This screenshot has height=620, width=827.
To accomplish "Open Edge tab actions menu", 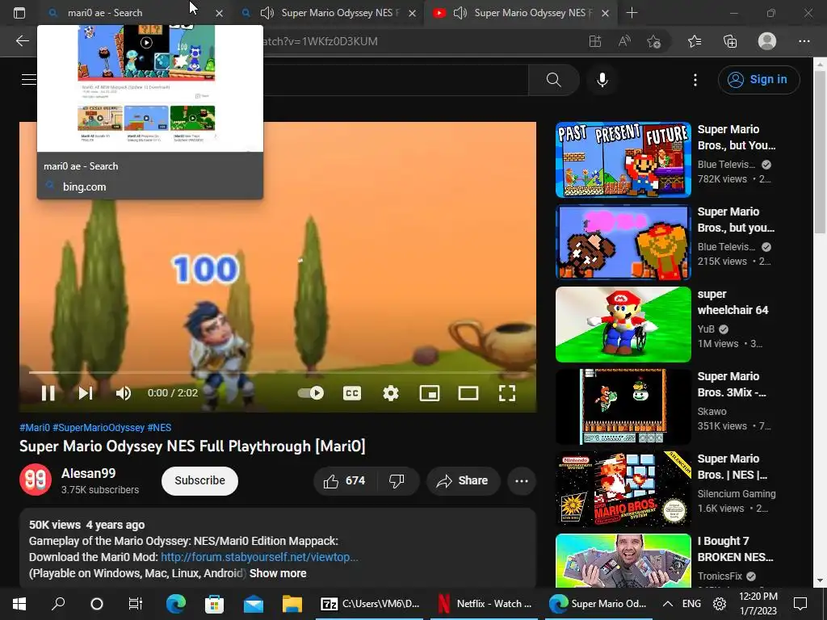I will tap(19, 13).
